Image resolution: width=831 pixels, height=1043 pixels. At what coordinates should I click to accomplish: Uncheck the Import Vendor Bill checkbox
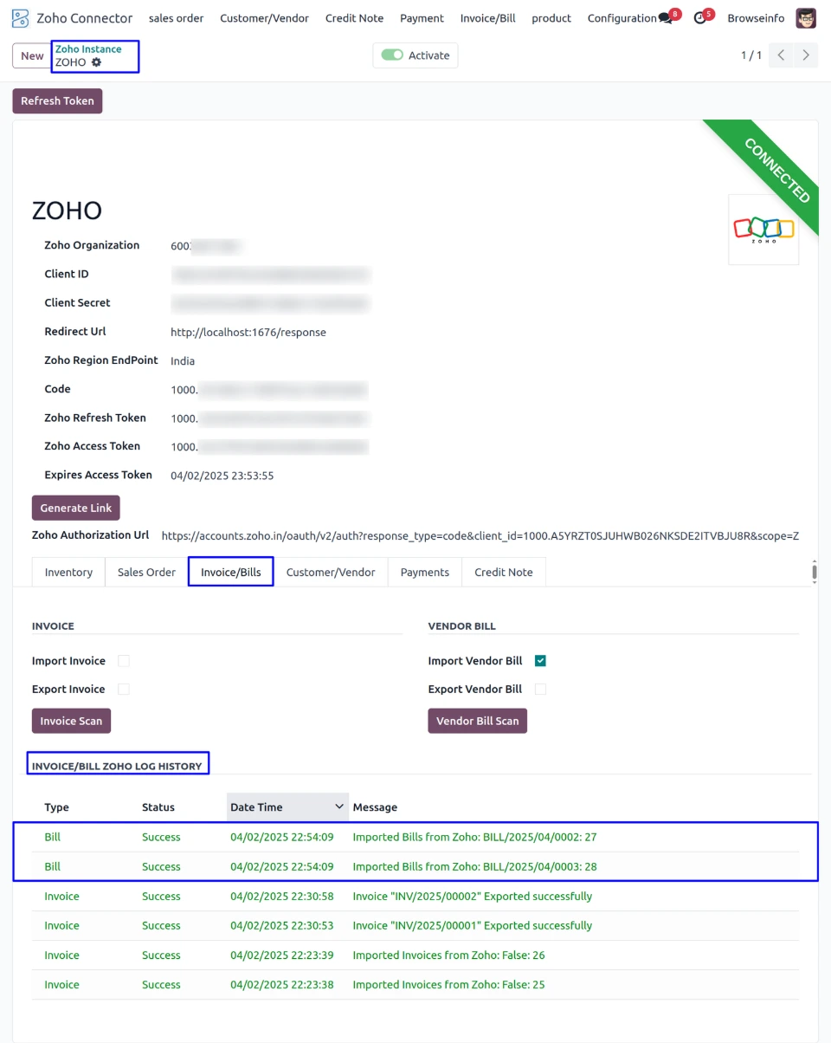click(x=540, y=661)
